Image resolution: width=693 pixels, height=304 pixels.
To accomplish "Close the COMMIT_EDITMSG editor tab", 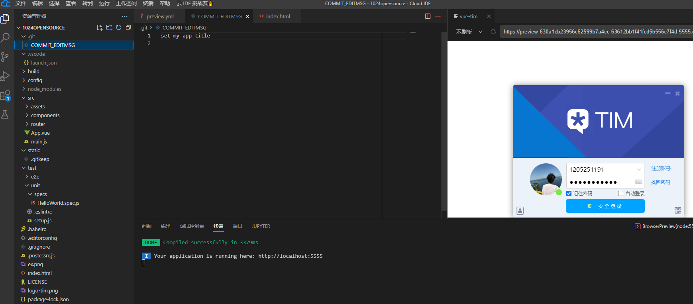I will (247, 16).
